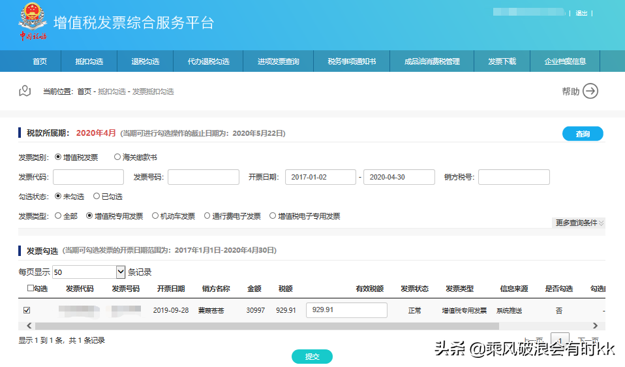Select the 增值税专用发票 type radio
This screenshot has width=625, height=367.
pos(89,215)
